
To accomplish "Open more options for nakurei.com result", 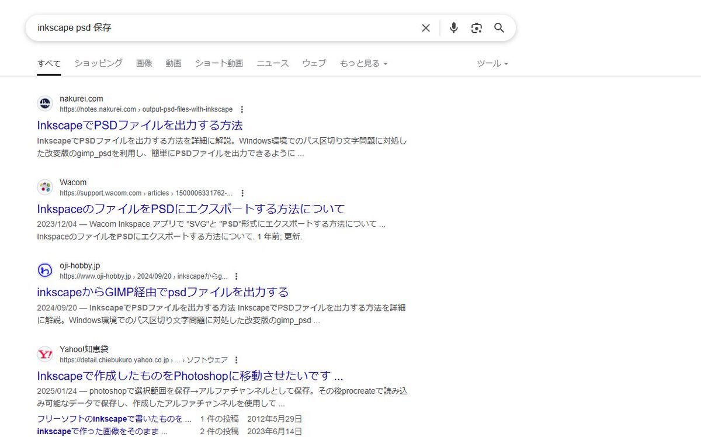I will point(242,109).
